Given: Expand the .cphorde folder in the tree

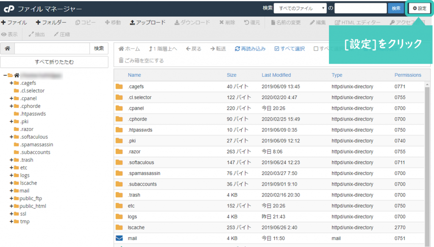Looking at the screenshot, I should pyautogui.click(x=11, y=106).
